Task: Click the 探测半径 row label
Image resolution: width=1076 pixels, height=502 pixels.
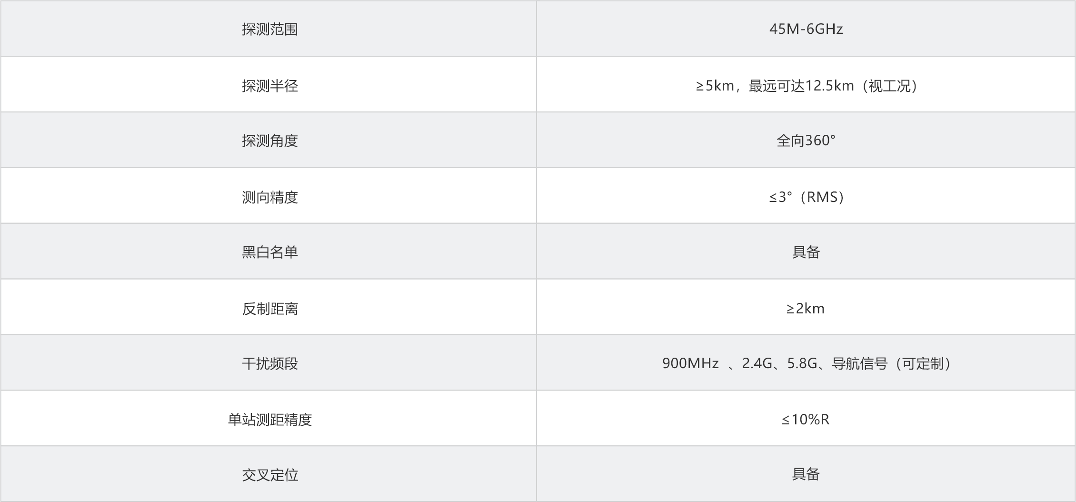Action: 269,86
